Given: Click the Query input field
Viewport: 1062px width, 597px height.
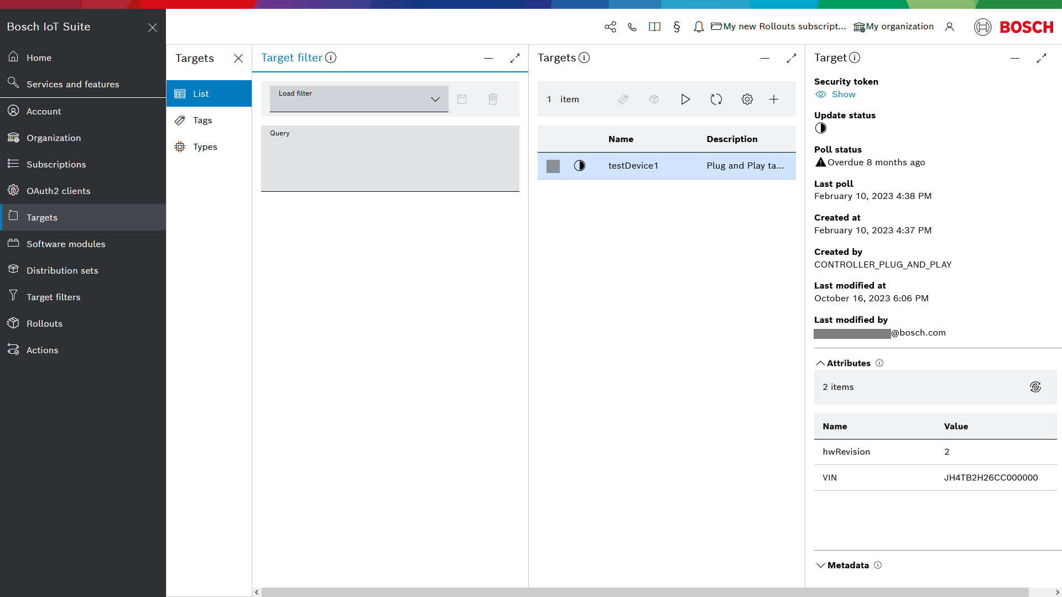Looking at the screenshot, I should click(390, 161).
